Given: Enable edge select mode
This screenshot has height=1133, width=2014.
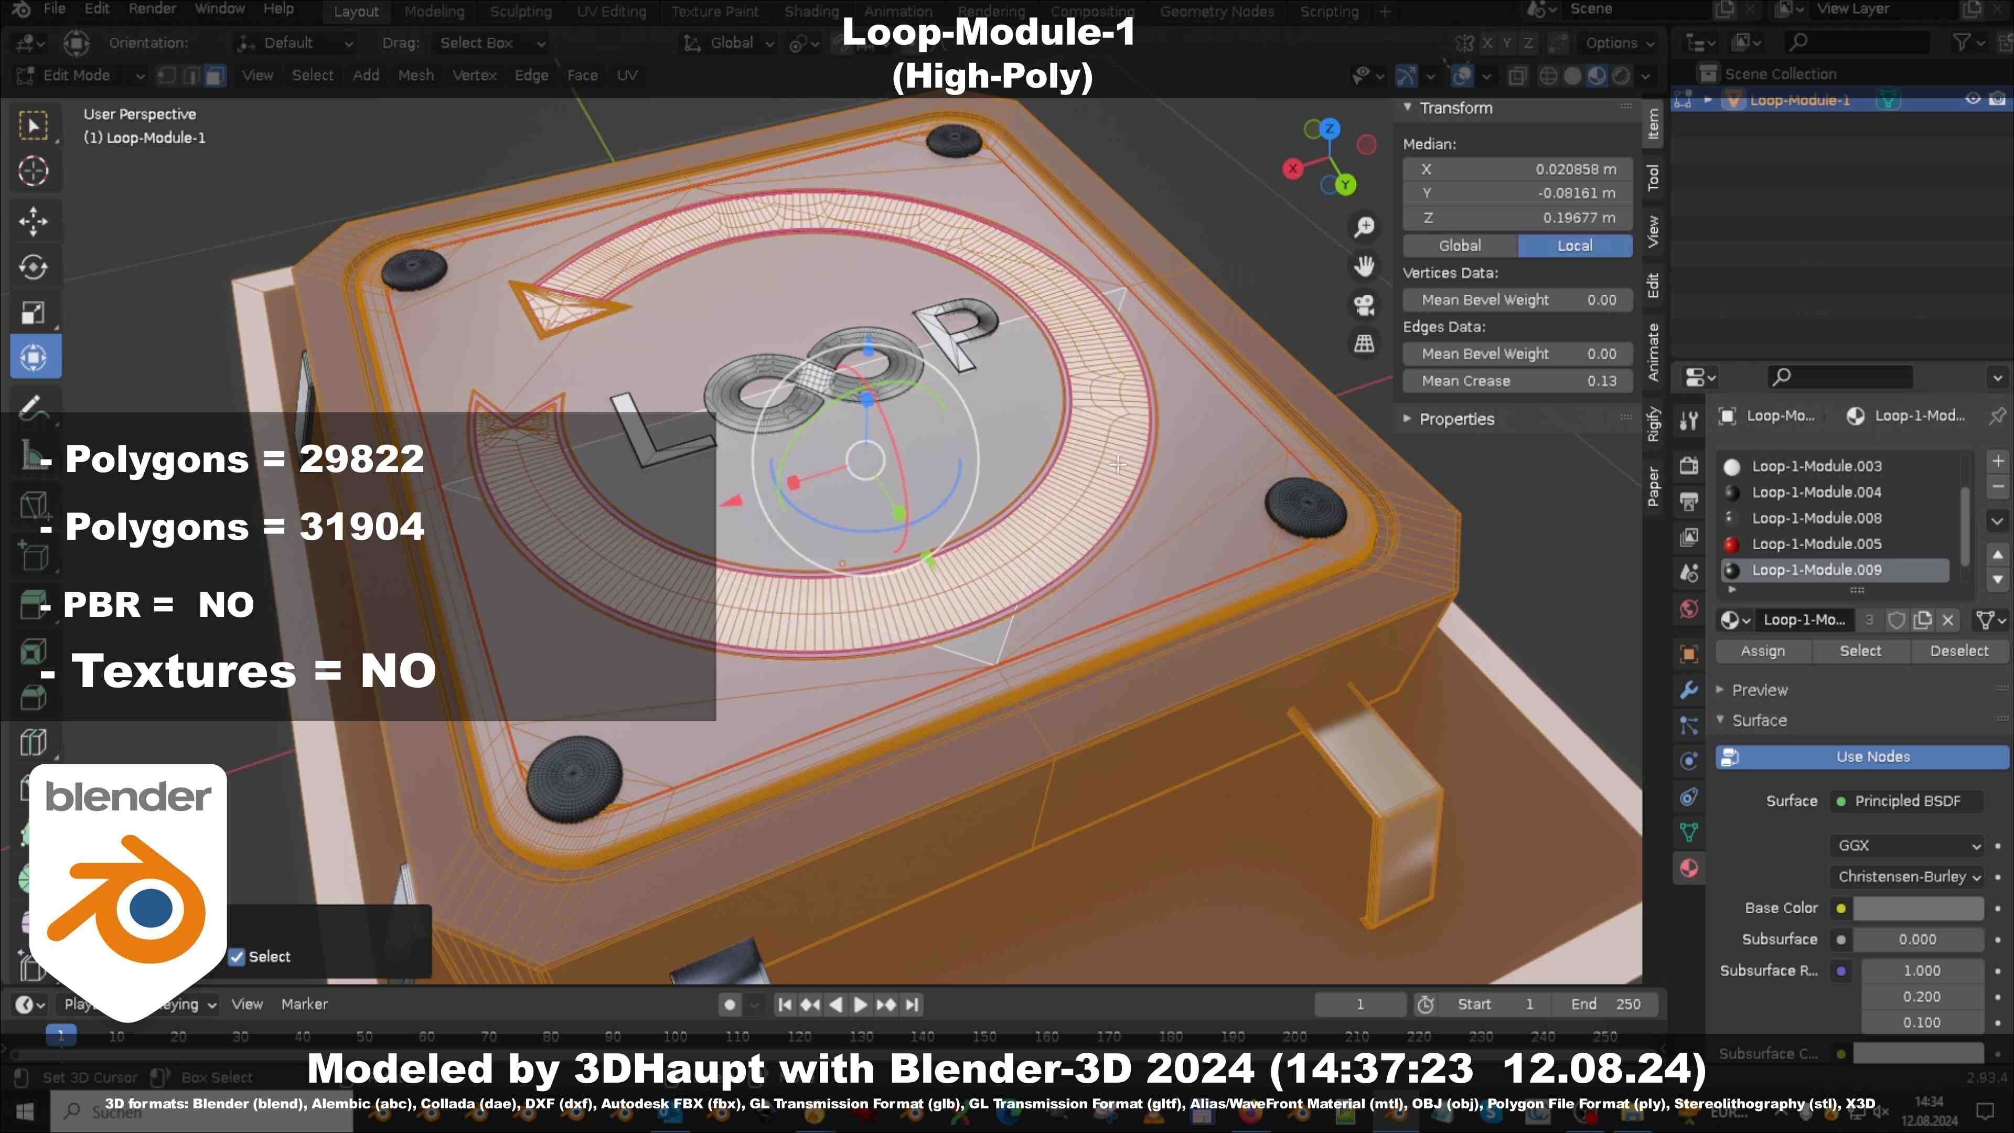Looking at the screenshot, I should click(x=191, y=76).
